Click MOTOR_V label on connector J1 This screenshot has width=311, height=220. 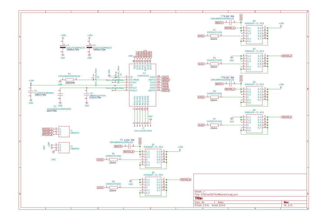tap(48, 132)
